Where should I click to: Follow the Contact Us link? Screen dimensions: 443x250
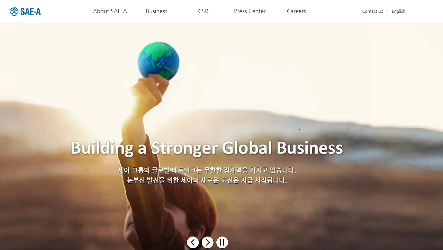click(372, 11)
